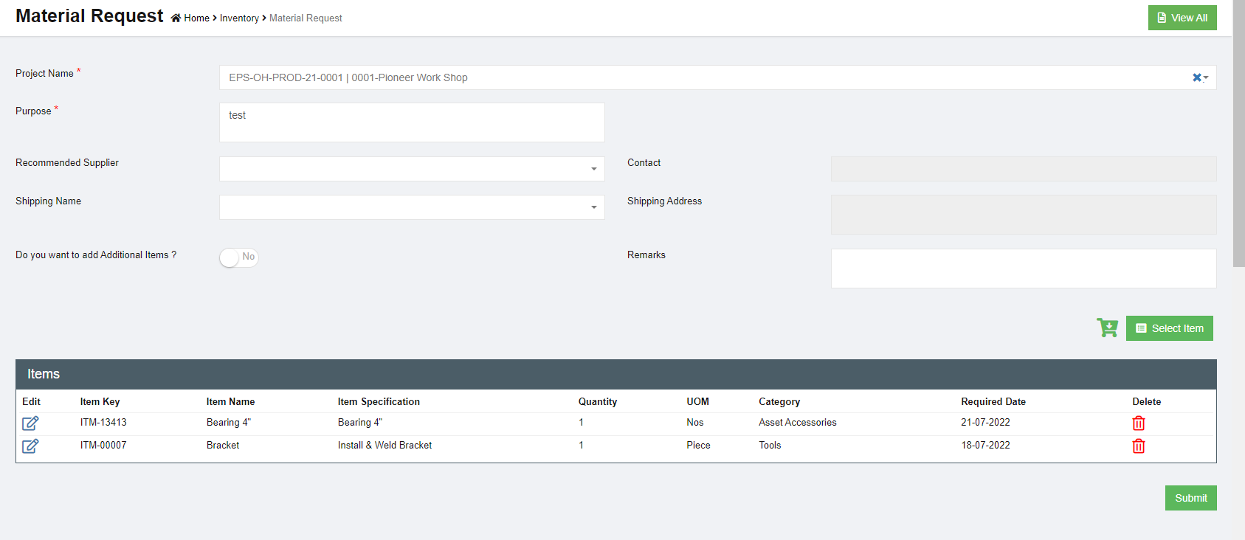
Task: Clear the selected Project Name value
Action: pyautogui.click(x=1196, y=77)
